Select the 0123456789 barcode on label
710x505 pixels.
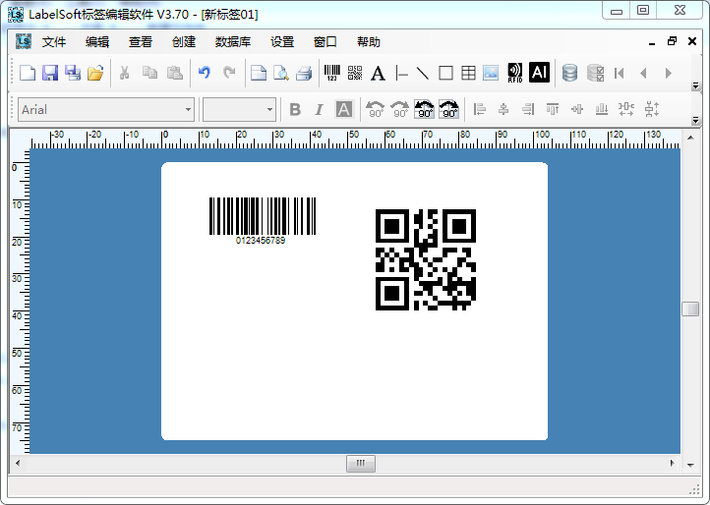pyautogui.click(x=263, y=221)
